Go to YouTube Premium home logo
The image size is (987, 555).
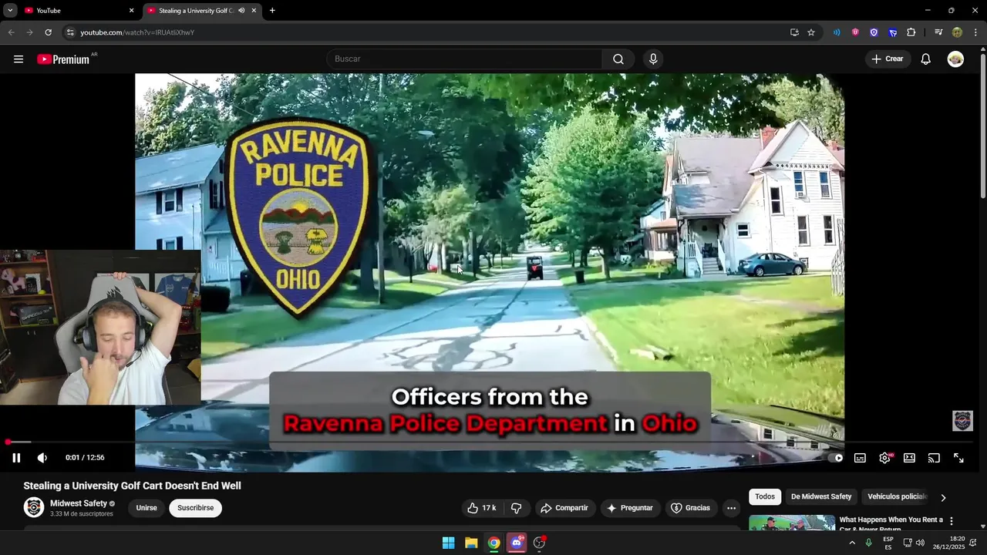pos(65,59)
